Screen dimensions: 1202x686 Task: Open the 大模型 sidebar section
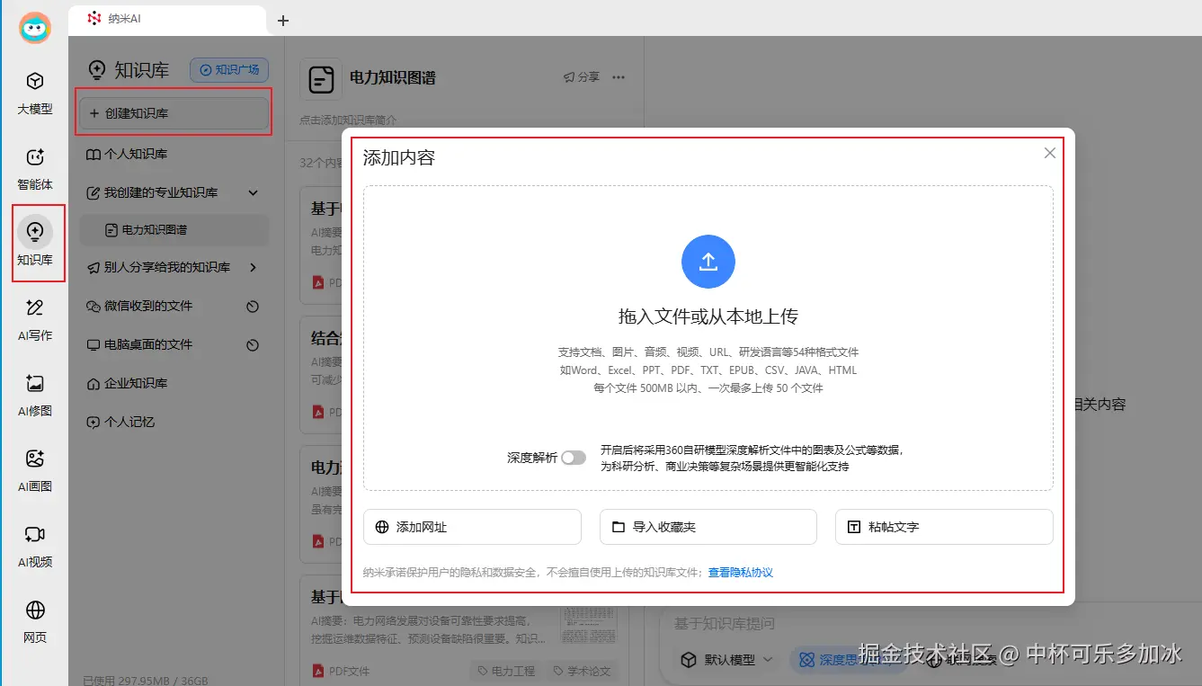pos(35,94)
